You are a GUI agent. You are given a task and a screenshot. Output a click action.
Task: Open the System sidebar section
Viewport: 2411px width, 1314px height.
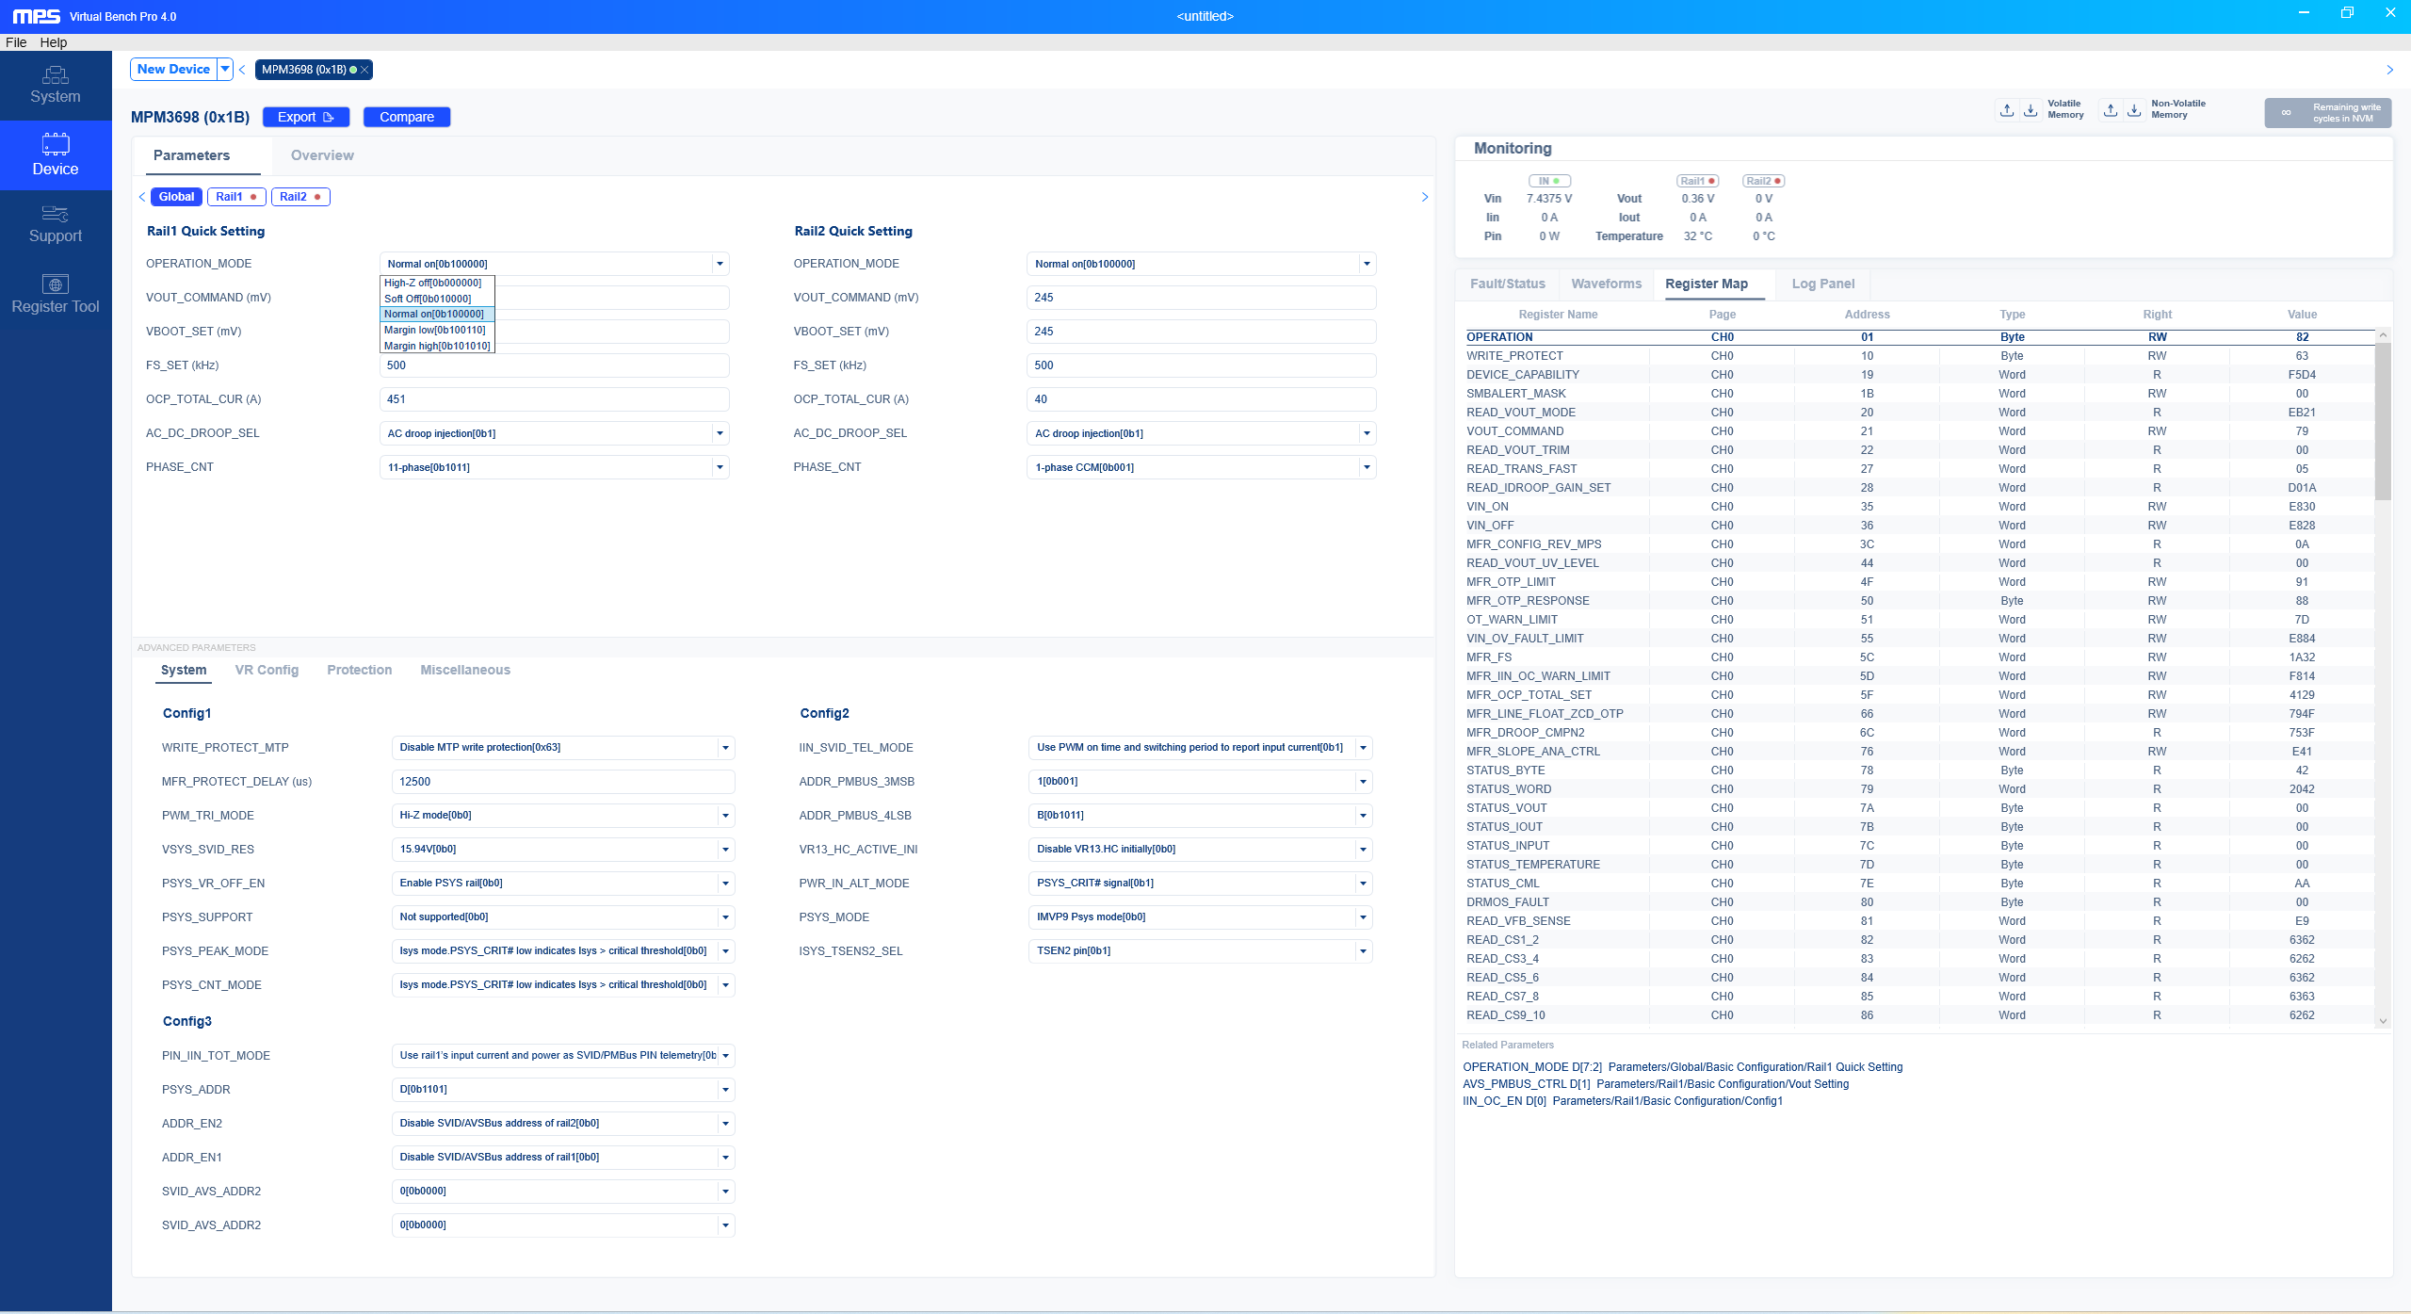coord(56,85)
